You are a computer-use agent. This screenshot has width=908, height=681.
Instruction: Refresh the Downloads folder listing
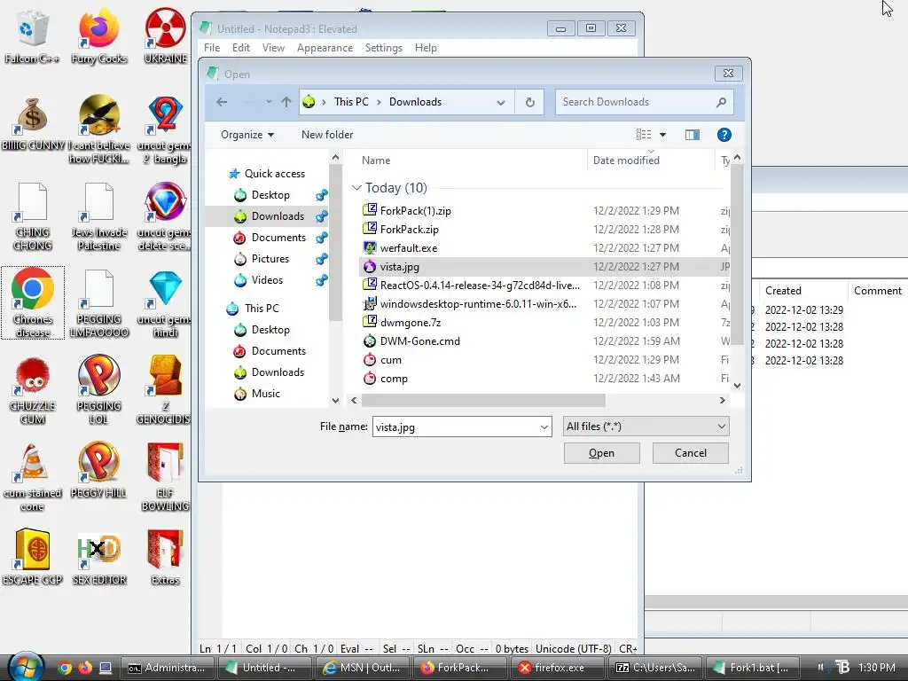point(530,103)
